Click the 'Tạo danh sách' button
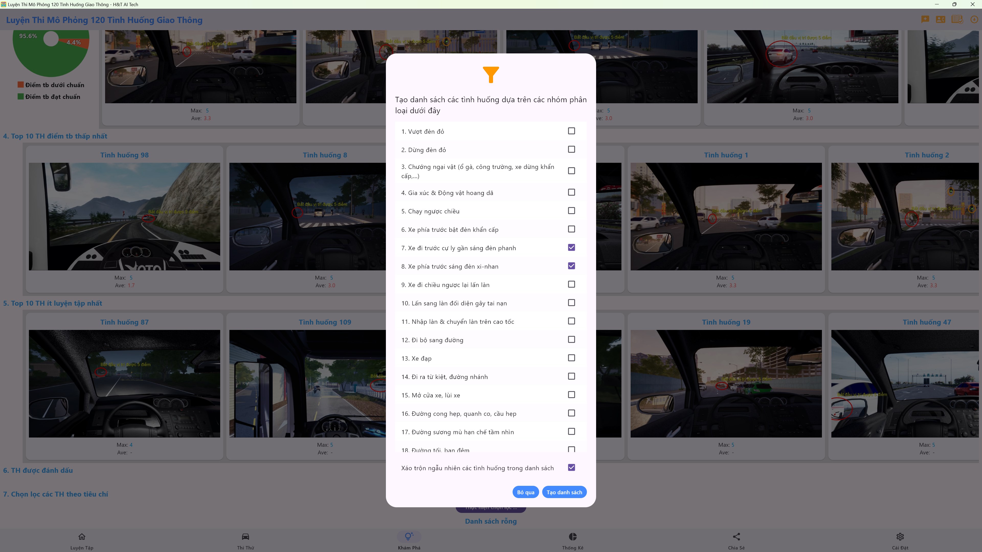Image resolution: width=982 pixels, height=552 pixels. (564, 492)
